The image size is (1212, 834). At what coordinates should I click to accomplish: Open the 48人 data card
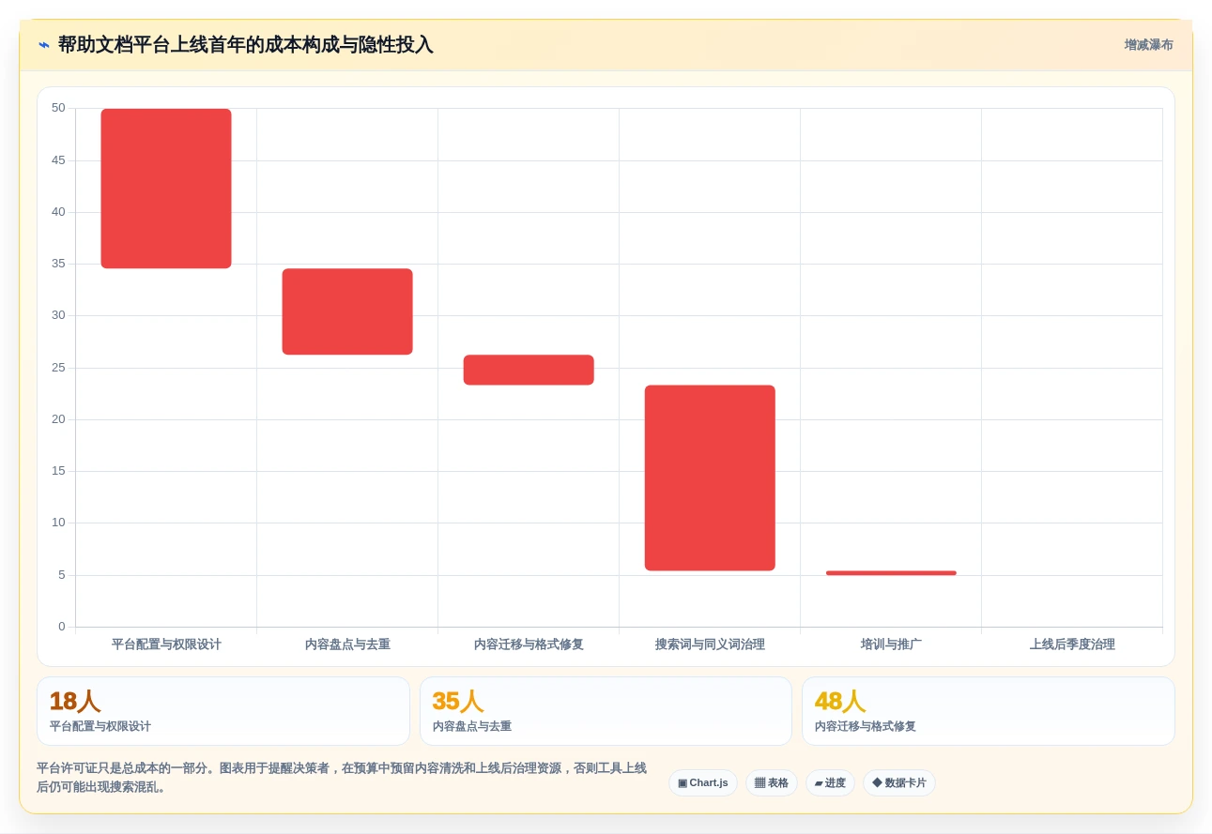(x=989, y=711)
